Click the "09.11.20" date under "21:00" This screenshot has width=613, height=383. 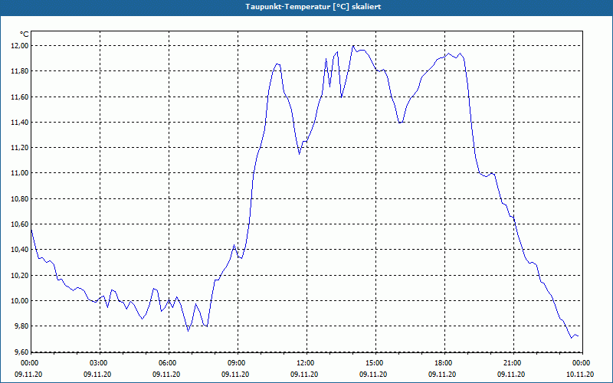511,375
